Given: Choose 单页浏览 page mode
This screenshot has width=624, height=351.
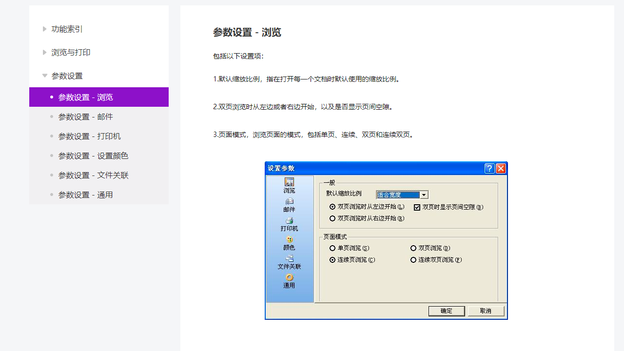Looking at the screenshot, I should [332, 248].
